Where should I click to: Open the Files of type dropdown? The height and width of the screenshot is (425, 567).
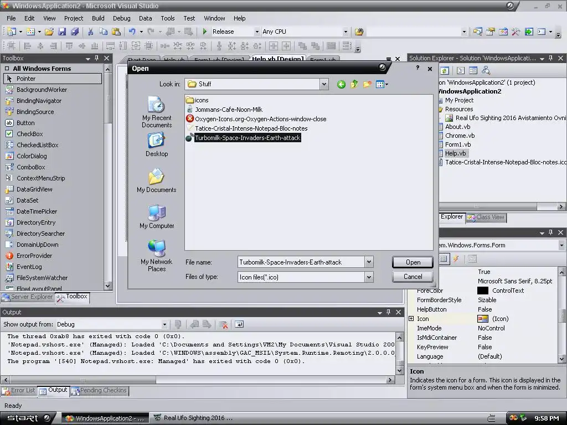[x=368, y=277]
